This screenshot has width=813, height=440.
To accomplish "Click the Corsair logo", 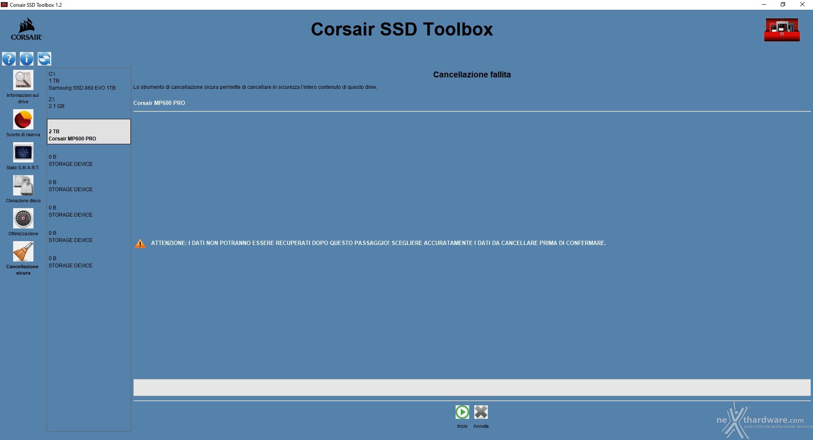I will (x=26, y=29).
